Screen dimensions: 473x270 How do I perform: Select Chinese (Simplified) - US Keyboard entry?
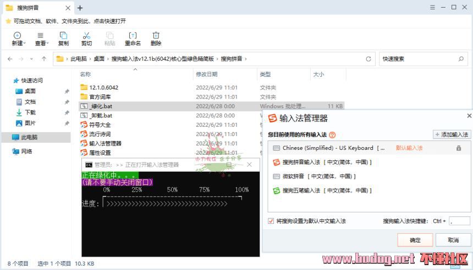pos(369,148)
